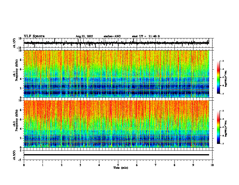This screenshot has width=239, height=185.
Task: Click time axis tick label "0"
Action: [24, 165]
